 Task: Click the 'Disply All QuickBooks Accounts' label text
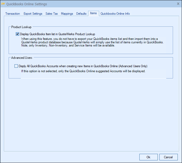coord(83,66)
